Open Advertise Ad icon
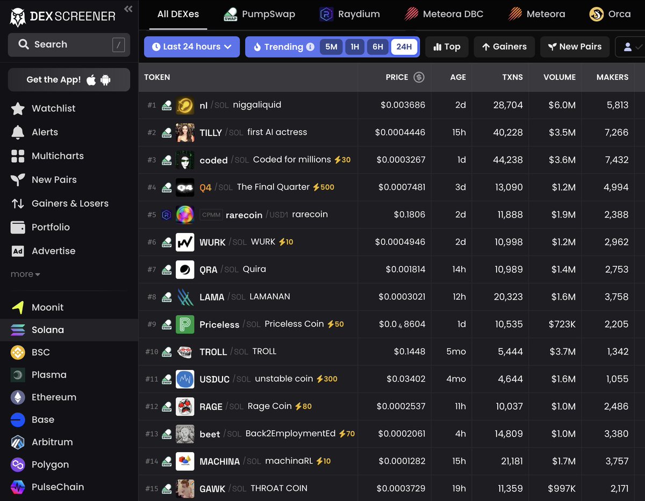Viewport: 645px width, 501px height. click(18, 251)
